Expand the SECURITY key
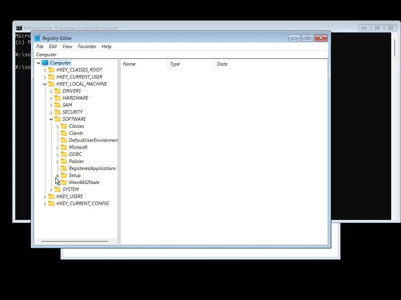This screenshot has height=300, width=401. coord(51,112)
